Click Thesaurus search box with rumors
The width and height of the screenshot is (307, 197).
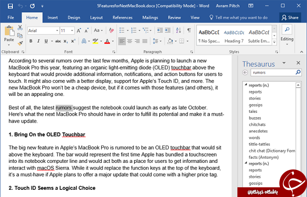point(273,72)
